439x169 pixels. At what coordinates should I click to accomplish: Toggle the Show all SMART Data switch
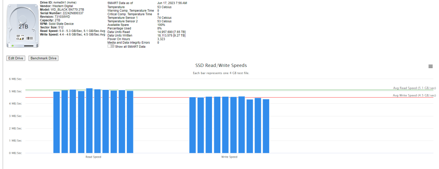(x=111, y=46)
